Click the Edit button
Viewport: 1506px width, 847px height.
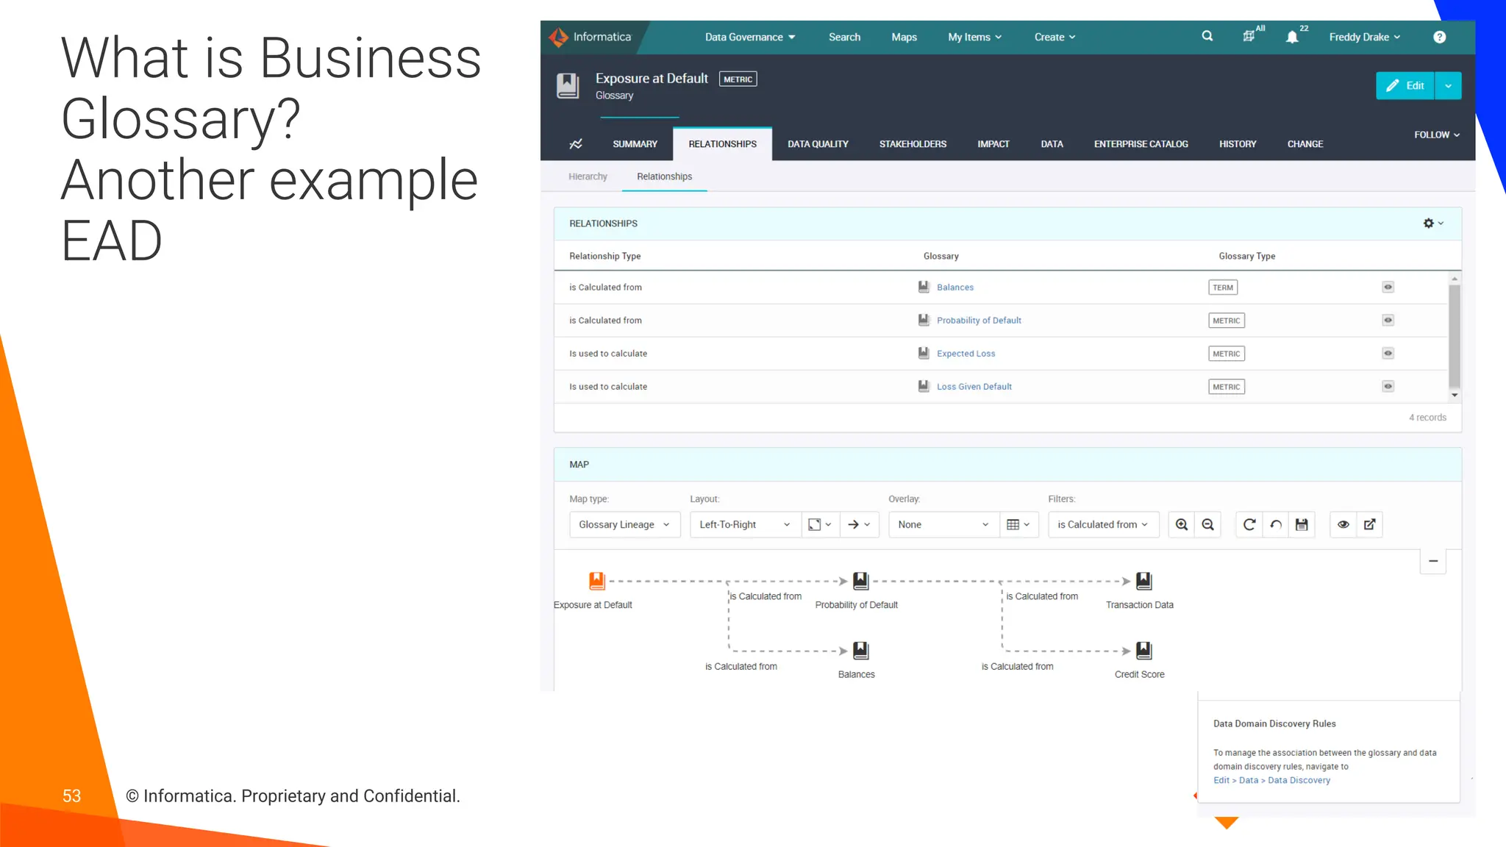(x=1405, y=85)
